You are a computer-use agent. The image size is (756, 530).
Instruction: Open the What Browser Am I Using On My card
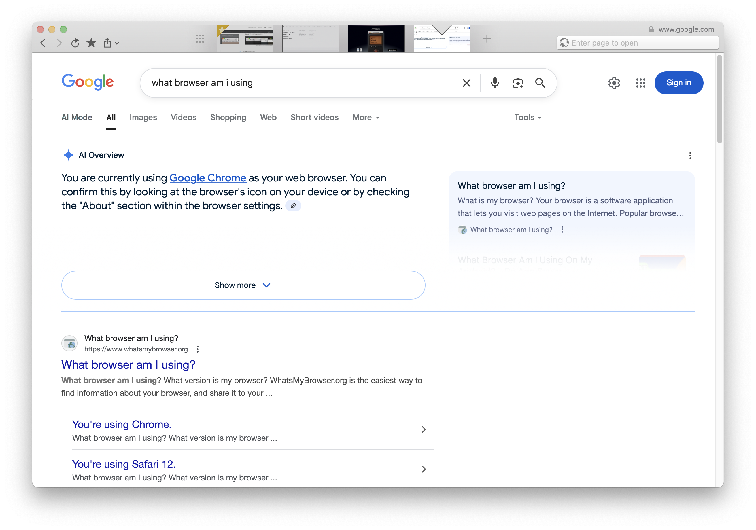[x=572, y=262]
